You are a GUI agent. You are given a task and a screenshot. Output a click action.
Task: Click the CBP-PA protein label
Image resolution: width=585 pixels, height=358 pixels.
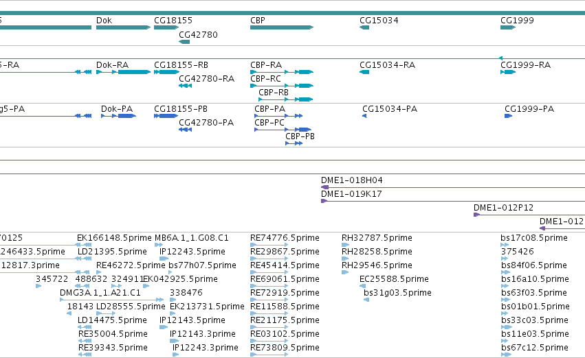point(269,108)
